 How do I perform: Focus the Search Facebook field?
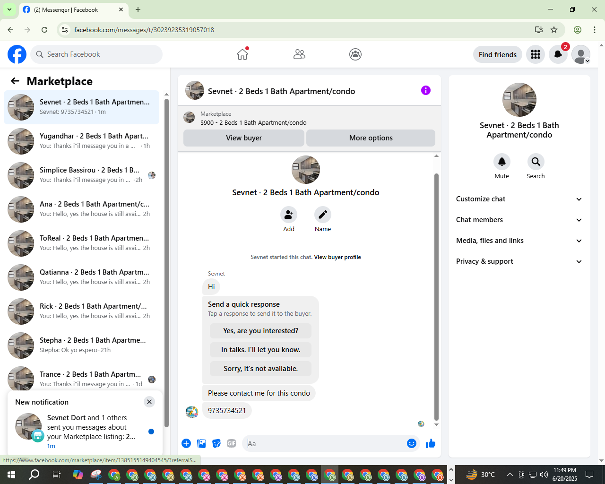[96, 54]
